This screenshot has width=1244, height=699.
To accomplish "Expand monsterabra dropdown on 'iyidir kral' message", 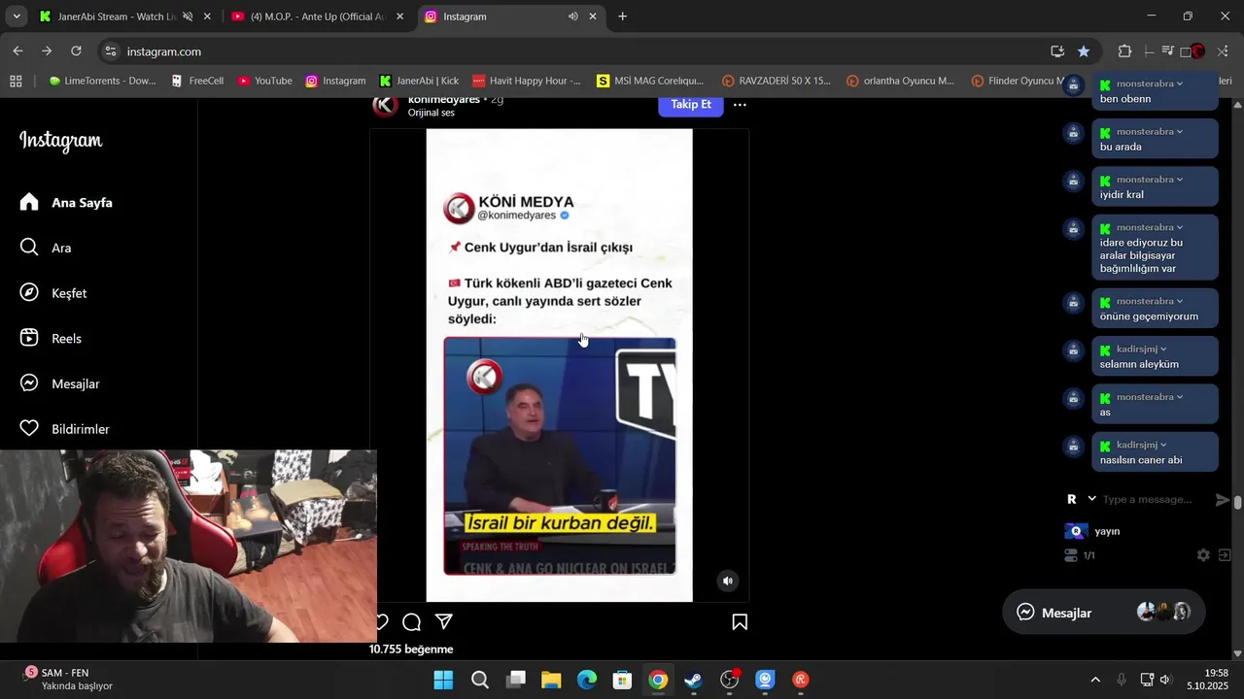I will [x=1180, y=180].
